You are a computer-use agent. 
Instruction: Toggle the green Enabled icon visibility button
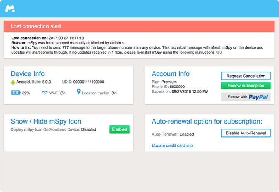[x=119, y=129]
